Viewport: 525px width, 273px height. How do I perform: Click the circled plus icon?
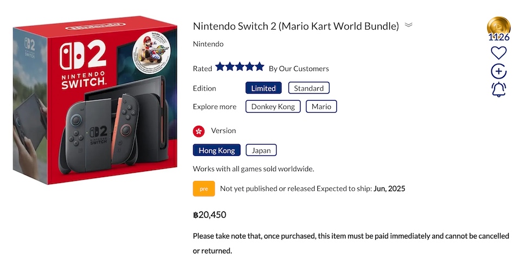(498, 71)
